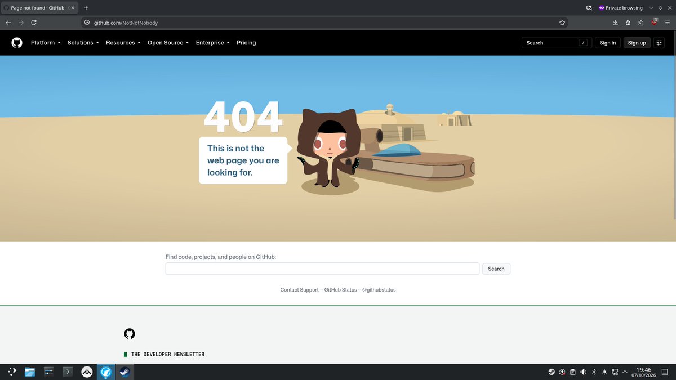
Task: Close the 'Page not found' tab
Action: (x=72, y=8)
